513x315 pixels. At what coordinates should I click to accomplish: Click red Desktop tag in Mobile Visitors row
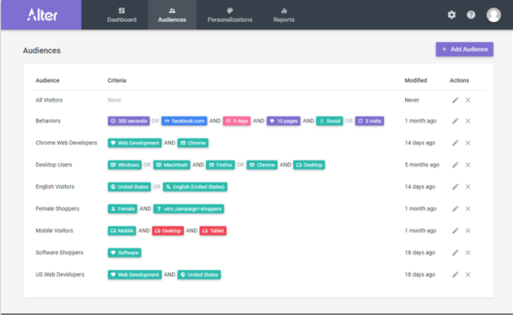(x=168, y=230)
